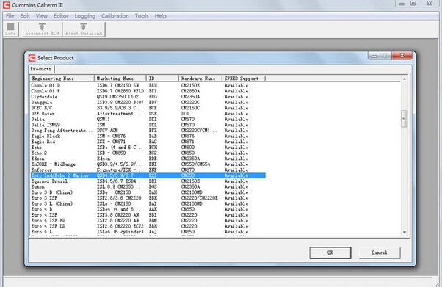Close the Select Product dialog

coord(402,56)
